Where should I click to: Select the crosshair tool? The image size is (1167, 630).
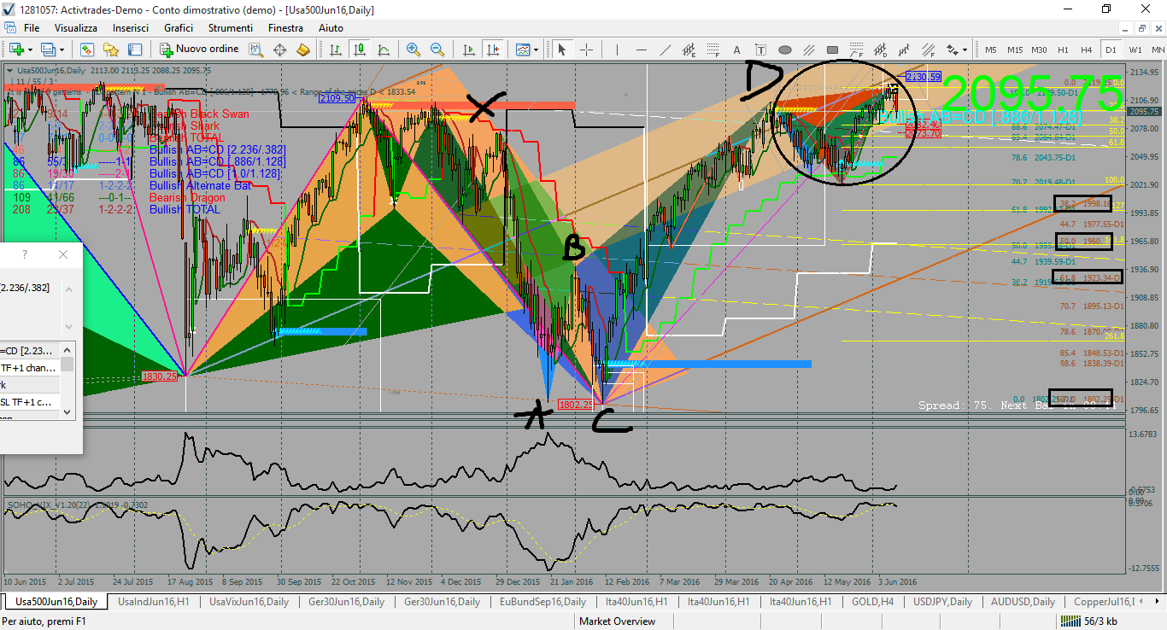[x=587, y=50]
